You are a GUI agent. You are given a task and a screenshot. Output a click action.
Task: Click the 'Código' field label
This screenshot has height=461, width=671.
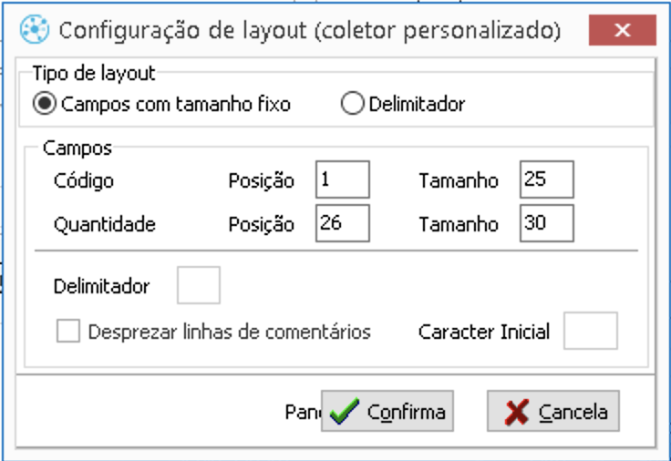tap(84, 180)
